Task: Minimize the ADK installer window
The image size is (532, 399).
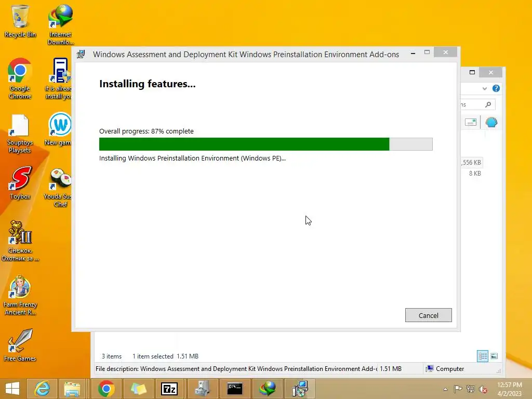Action: tap(413, 52)
